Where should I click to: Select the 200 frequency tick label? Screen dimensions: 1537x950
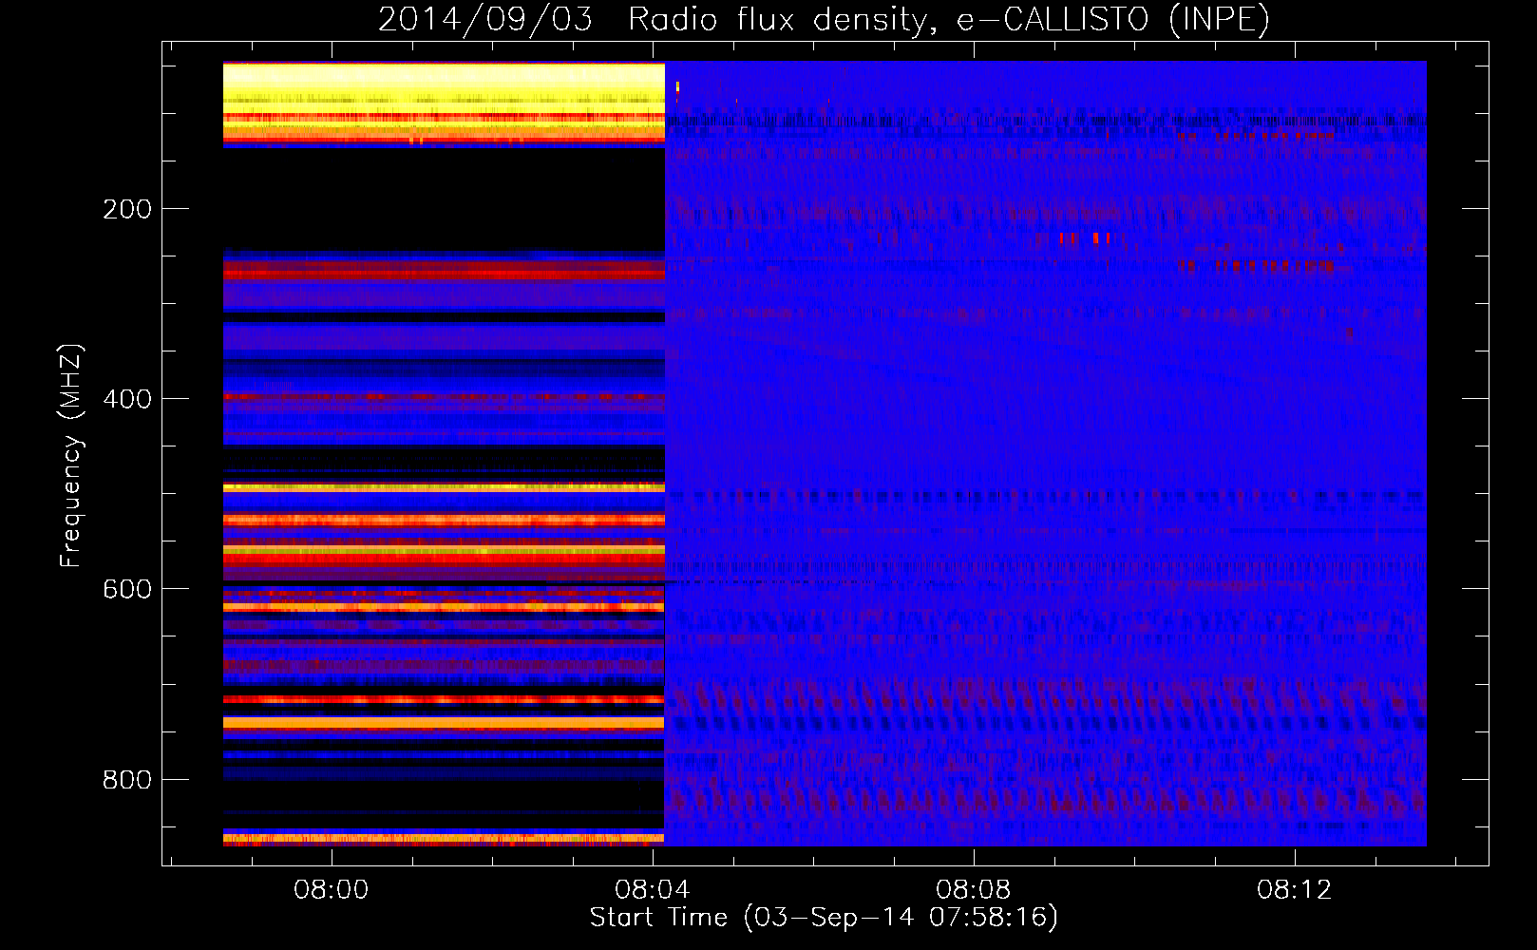127,209
